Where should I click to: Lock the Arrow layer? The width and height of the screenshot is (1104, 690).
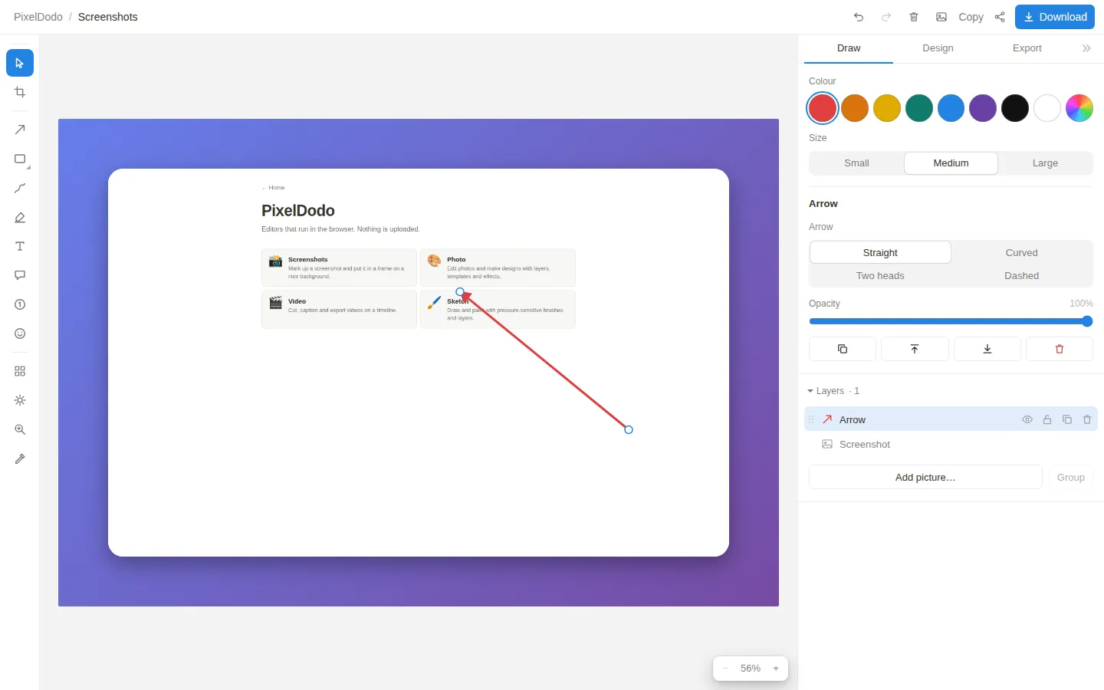[x=1047, y=419]
